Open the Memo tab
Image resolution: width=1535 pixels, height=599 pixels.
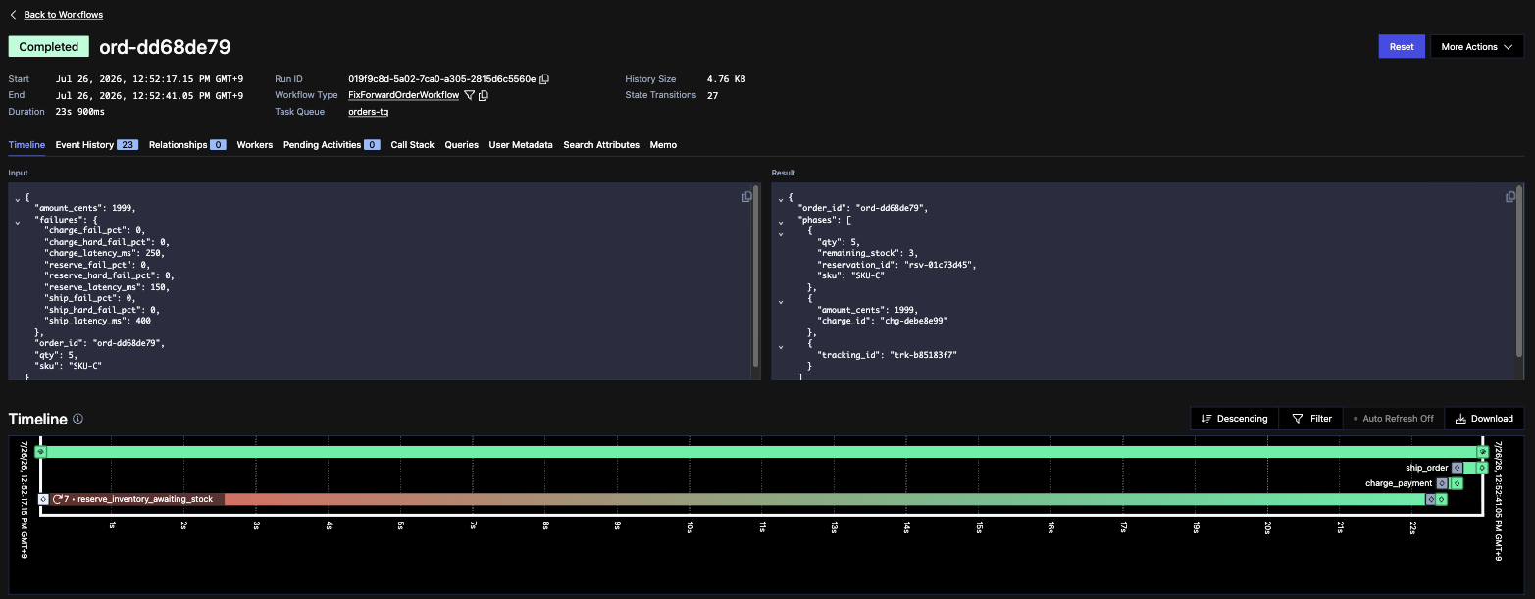tap(663, 145)
